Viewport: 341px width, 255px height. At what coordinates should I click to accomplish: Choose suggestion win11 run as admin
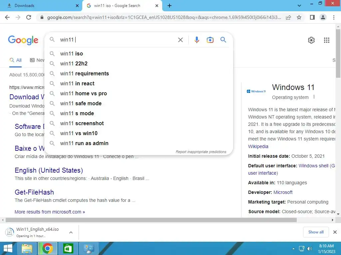[x=139, y=143]
